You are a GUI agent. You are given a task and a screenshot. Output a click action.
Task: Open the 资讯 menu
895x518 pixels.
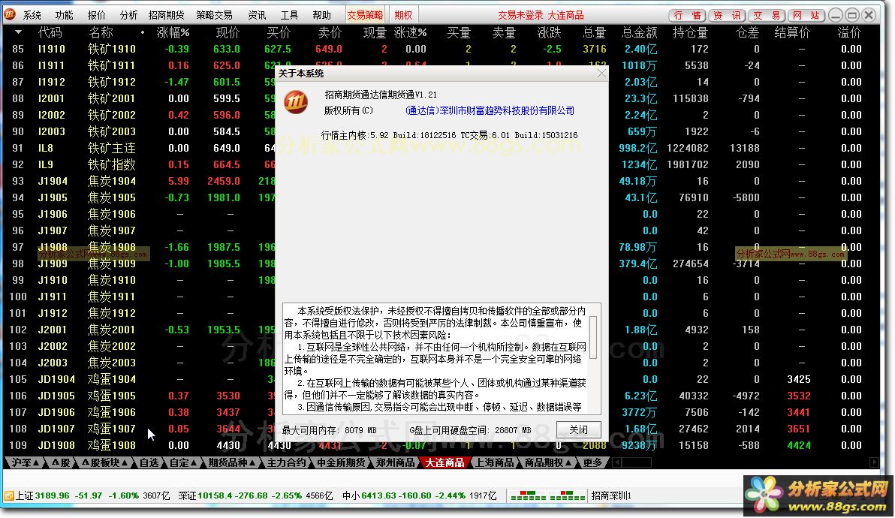[x=257, y=16]
